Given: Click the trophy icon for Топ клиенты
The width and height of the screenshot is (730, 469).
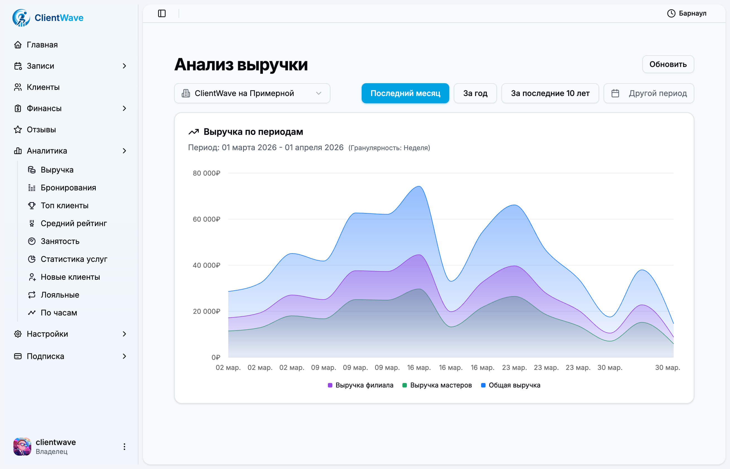Looking at the screenshot, I should point(32,205).
